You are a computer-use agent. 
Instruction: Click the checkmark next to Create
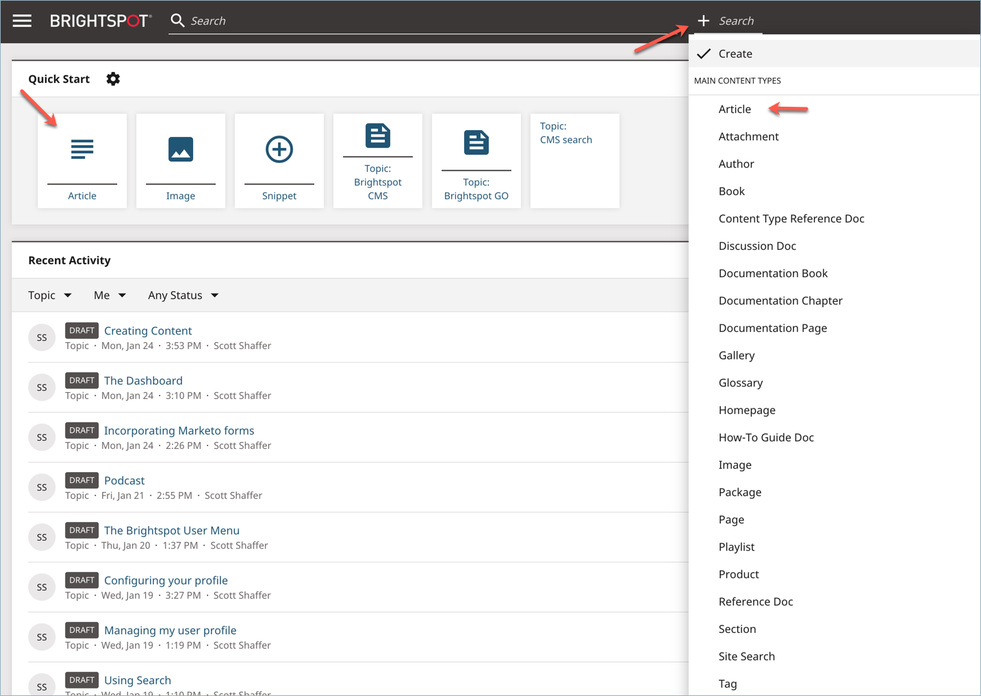(x=704, y=53)
